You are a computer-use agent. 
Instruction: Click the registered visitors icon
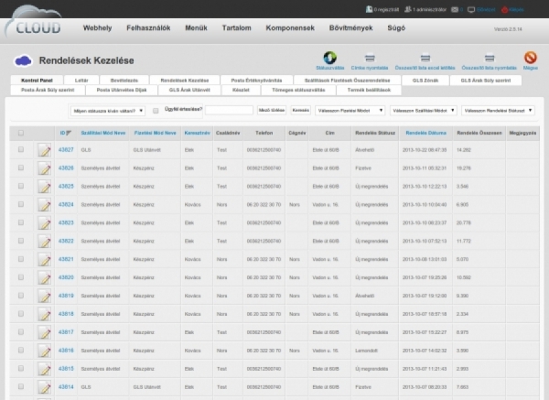tap(369, 9)
